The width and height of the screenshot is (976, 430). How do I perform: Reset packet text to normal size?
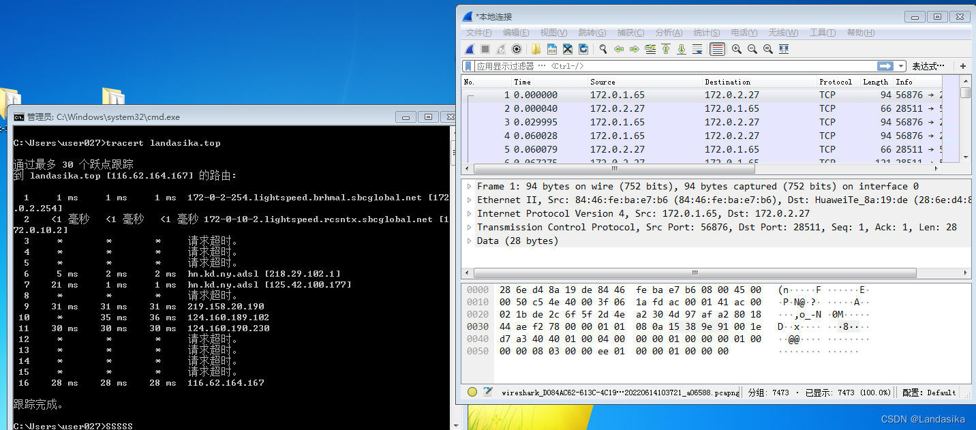pos(768,49)
